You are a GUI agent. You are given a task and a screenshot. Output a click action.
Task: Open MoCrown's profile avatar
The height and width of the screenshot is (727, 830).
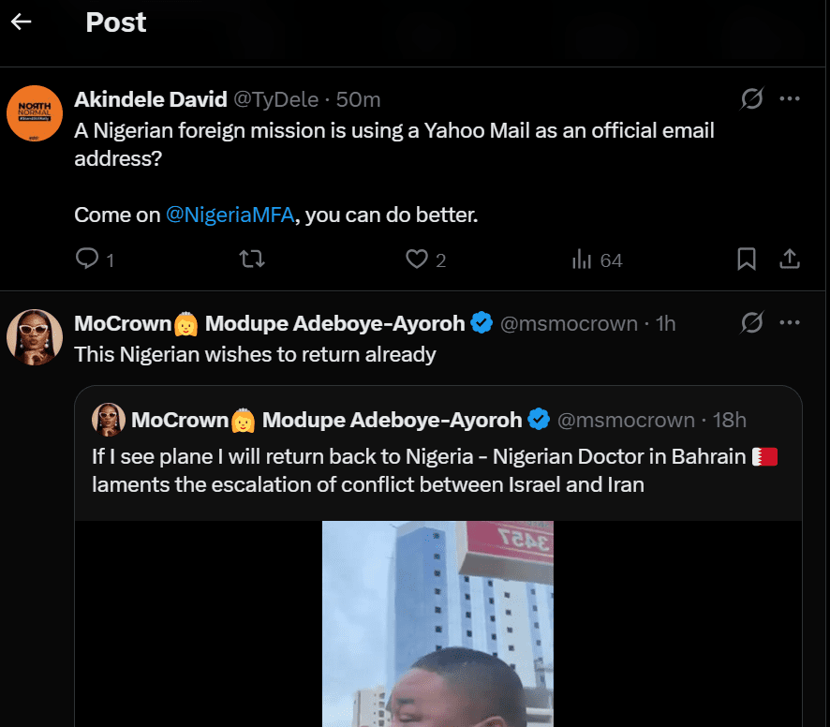[35, 337]
